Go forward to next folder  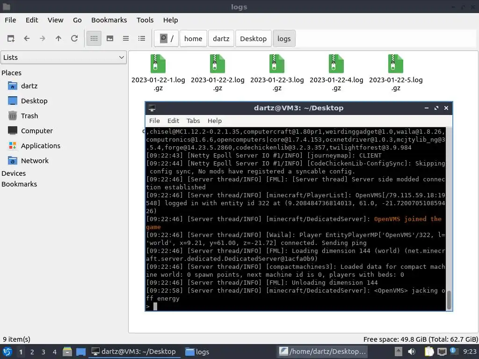43,38
